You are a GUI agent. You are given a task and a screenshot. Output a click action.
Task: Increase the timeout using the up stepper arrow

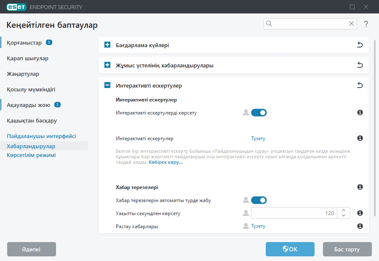click(343, 210)
